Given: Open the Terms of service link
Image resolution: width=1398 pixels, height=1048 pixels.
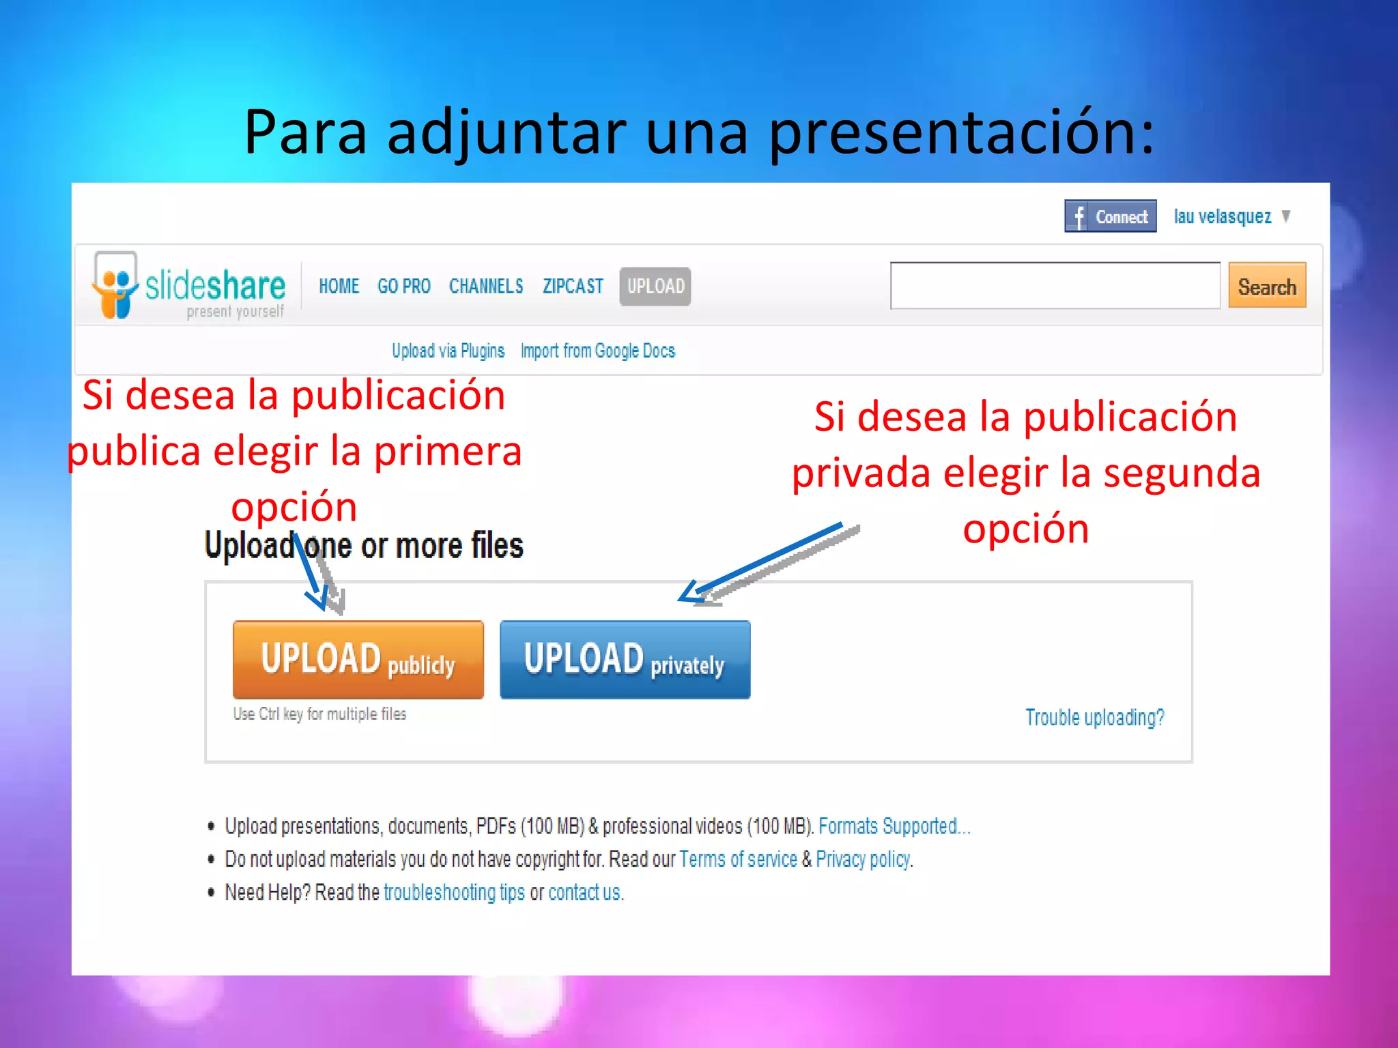Looking at the screenshot, I should pos(738,859).
